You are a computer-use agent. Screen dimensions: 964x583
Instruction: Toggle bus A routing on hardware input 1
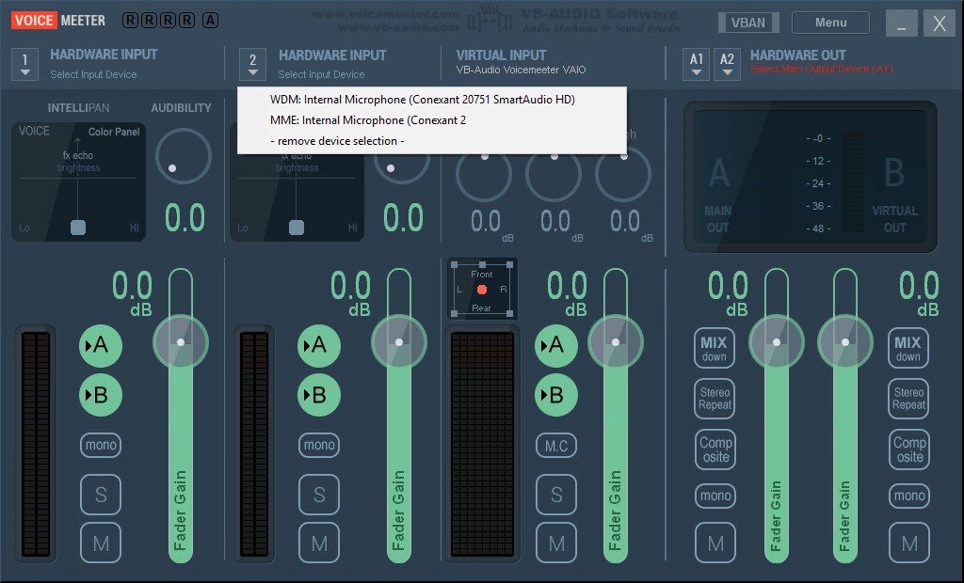point(100,345)
